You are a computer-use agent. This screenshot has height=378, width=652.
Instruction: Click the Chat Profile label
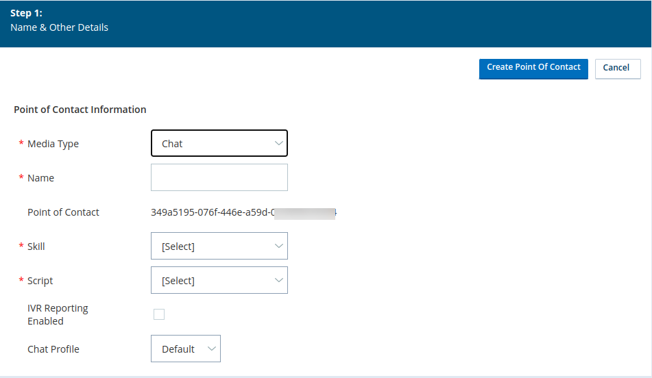53,349
